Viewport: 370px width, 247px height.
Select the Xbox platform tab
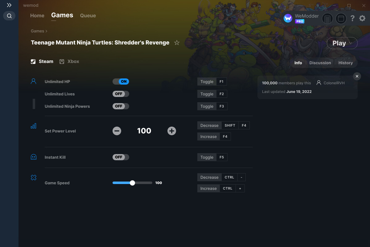point(70,61)
